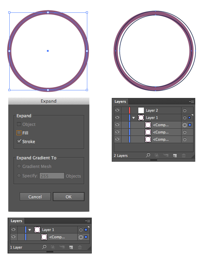Click Cancel in the Expand dialog
The width and height of the screenshot is (207, 259).
point(35,197)
